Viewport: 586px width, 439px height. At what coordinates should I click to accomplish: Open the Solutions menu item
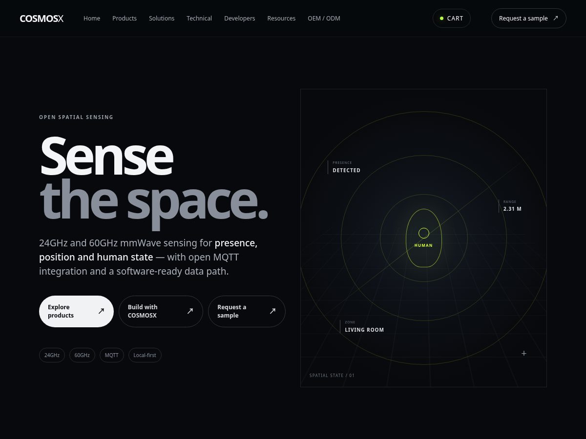click(162, 19)
